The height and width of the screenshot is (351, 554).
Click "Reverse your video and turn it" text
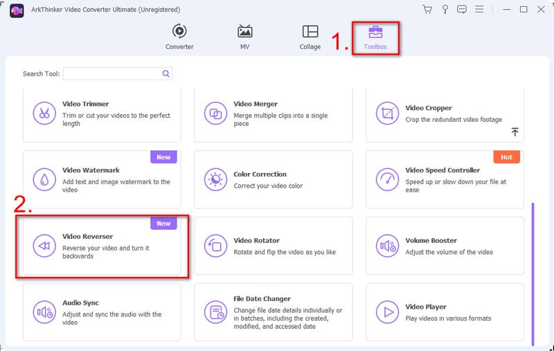(x=106, y=252)
